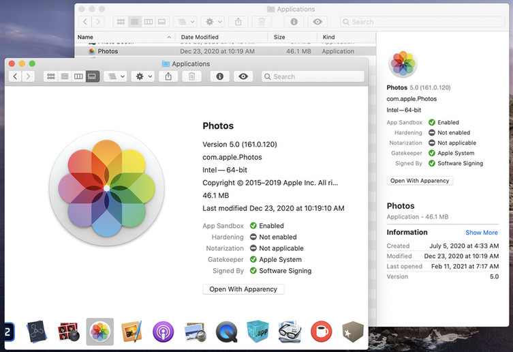Open the gear action menu in front window
513x352 pixels.
(x=142, y=76)
